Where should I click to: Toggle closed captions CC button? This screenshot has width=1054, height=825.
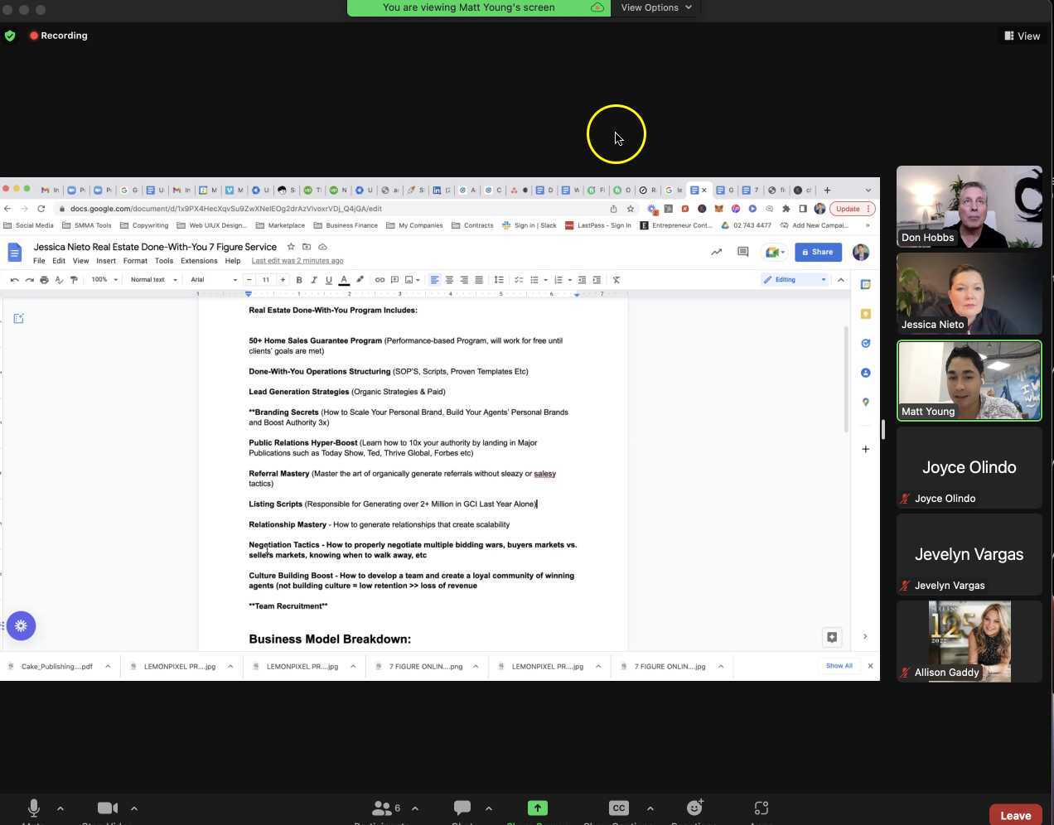click(618, 808)
